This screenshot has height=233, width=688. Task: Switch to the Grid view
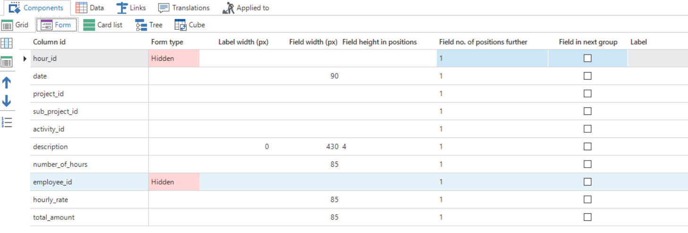[15, 25]
